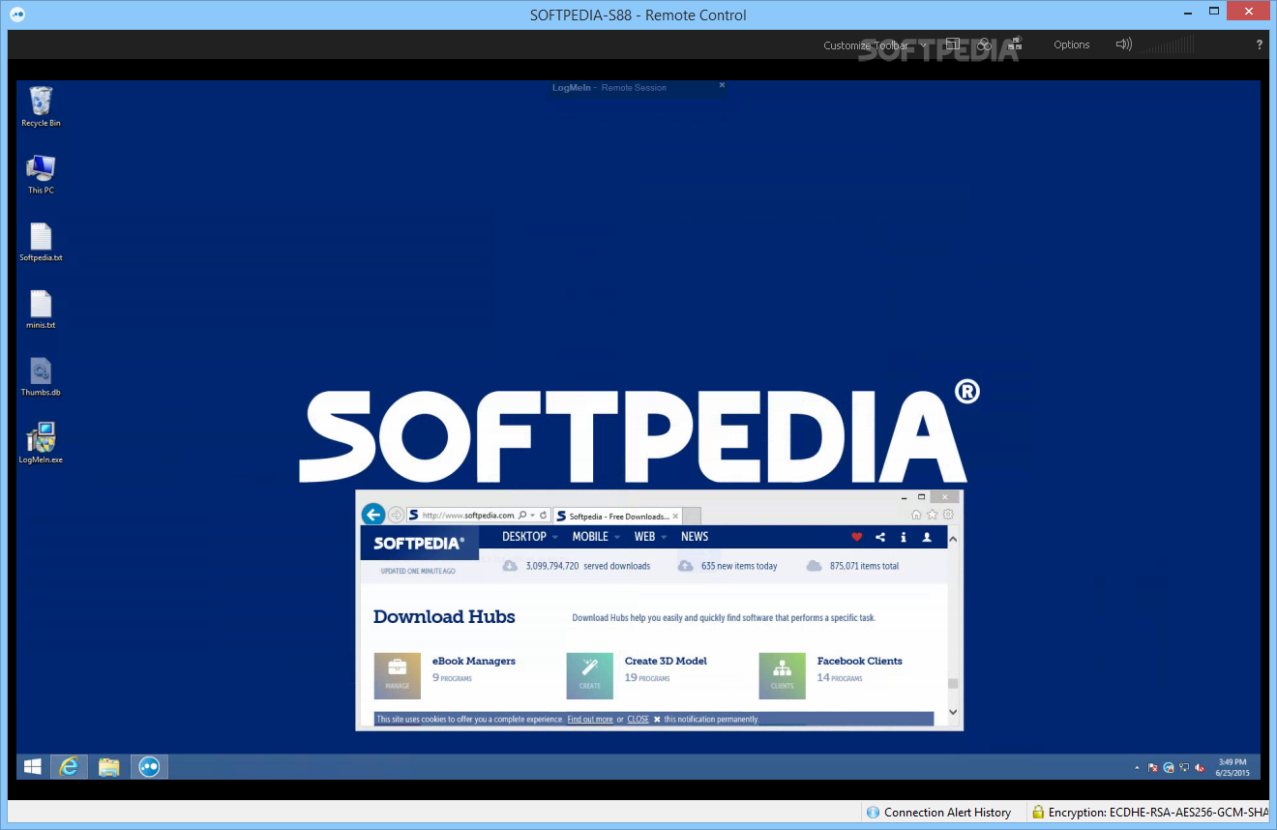
Task: Close the LogMeIn Remote Session banner
Action: [722, 86]
